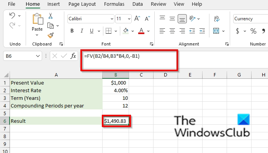Click the Cut scissors icon

click(x=51, y=16)
